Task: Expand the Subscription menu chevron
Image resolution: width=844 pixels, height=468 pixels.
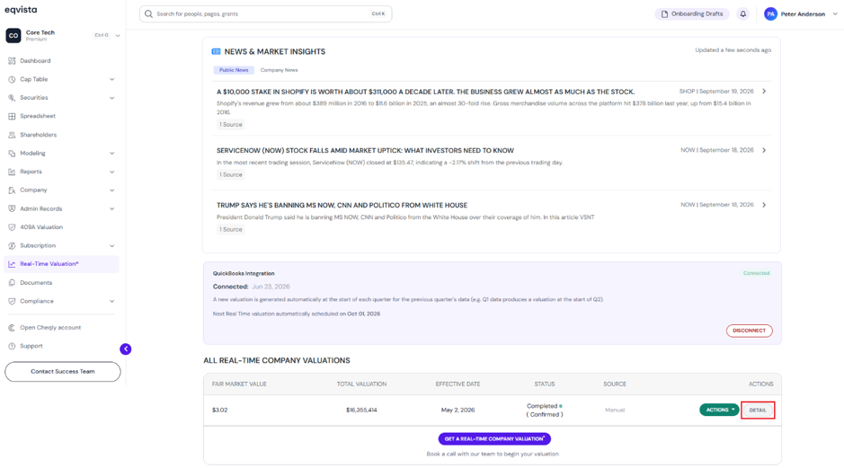Action: 112,246
